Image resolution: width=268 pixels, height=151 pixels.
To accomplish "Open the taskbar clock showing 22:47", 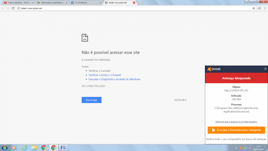I will click(259, 148).
